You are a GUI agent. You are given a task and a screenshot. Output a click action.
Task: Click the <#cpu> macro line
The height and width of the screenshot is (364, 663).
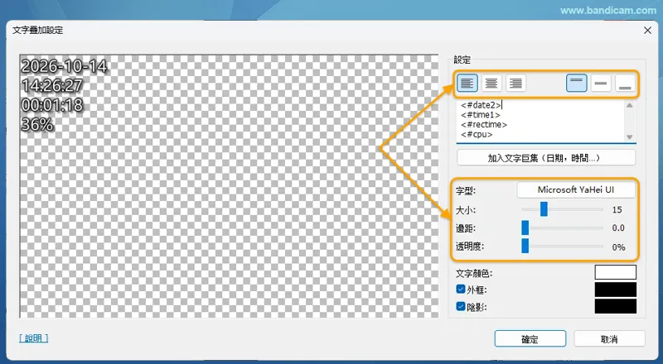[477, 134]
